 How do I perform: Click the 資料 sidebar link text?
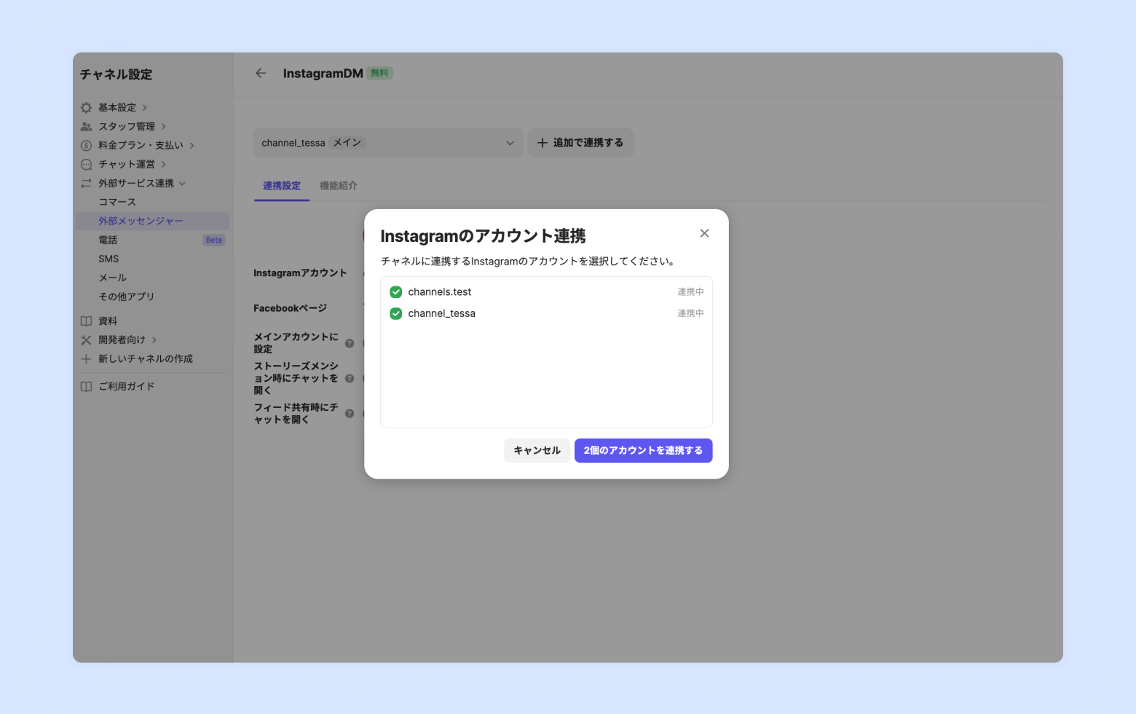(x=108, y=321)
